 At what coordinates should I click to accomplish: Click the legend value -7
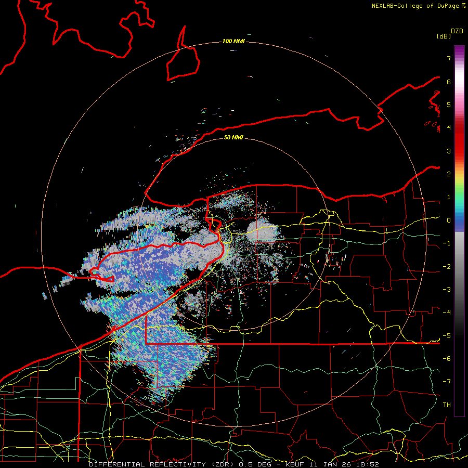click(447, 382)
